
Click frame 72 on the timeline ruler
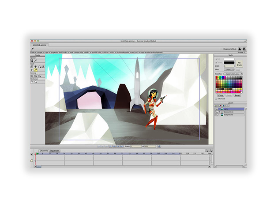tap(122, 153)
